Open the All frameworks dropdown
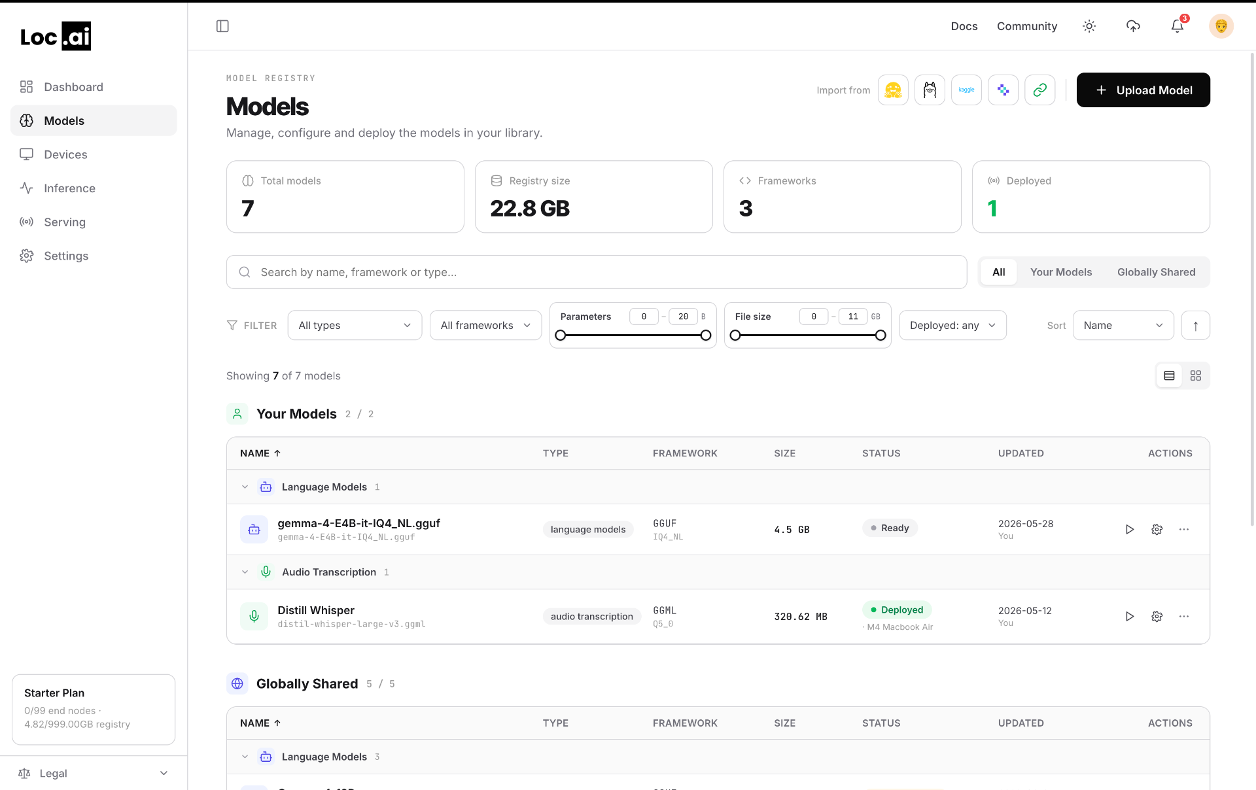This screenshot has height=790, width=1256. pyautogui.click(x=485, y=325)
